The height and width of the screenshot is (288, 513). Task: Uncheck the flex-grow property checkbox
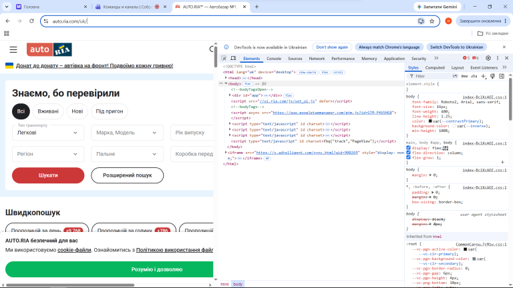click(408, 157)
